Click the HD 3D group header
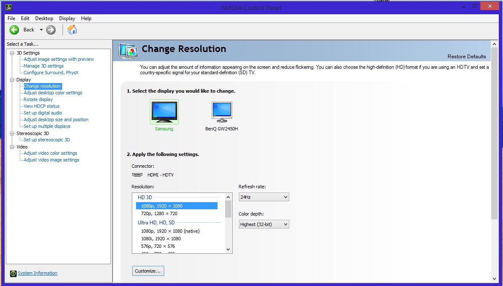 pos(145,198)
